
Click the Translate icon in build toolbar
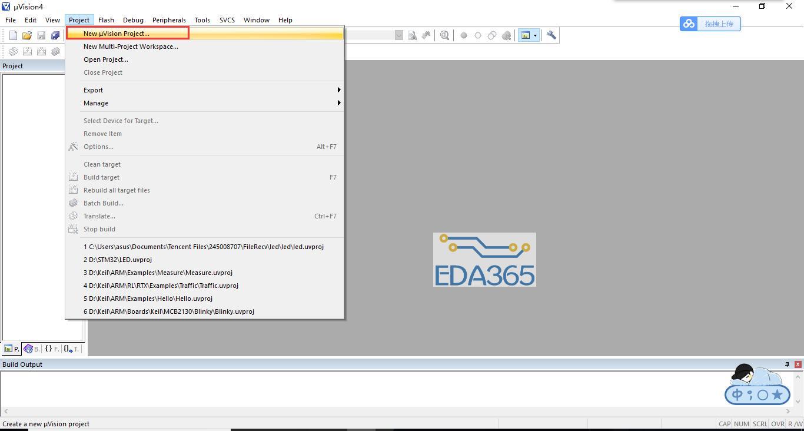click(13, 51)
